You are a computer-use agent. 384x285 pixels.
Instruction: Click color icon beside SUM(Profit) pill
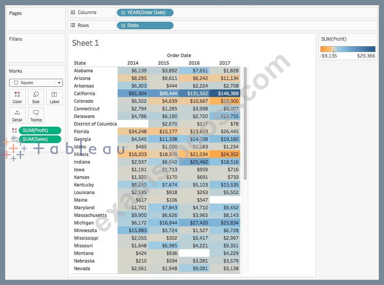(x=15, y=130)
